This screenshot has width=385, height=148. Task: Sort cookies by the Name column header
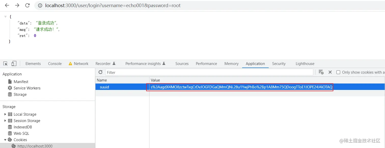click(x=122, y=80)
